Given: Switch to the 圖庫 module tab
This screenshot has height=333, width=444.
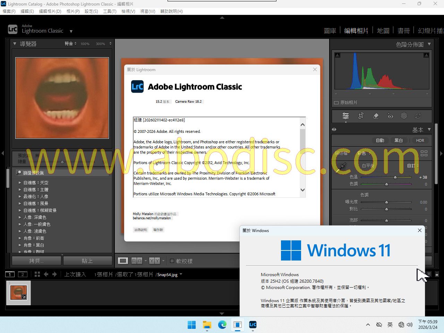Looking at the screenshot, I should [330, 31].
